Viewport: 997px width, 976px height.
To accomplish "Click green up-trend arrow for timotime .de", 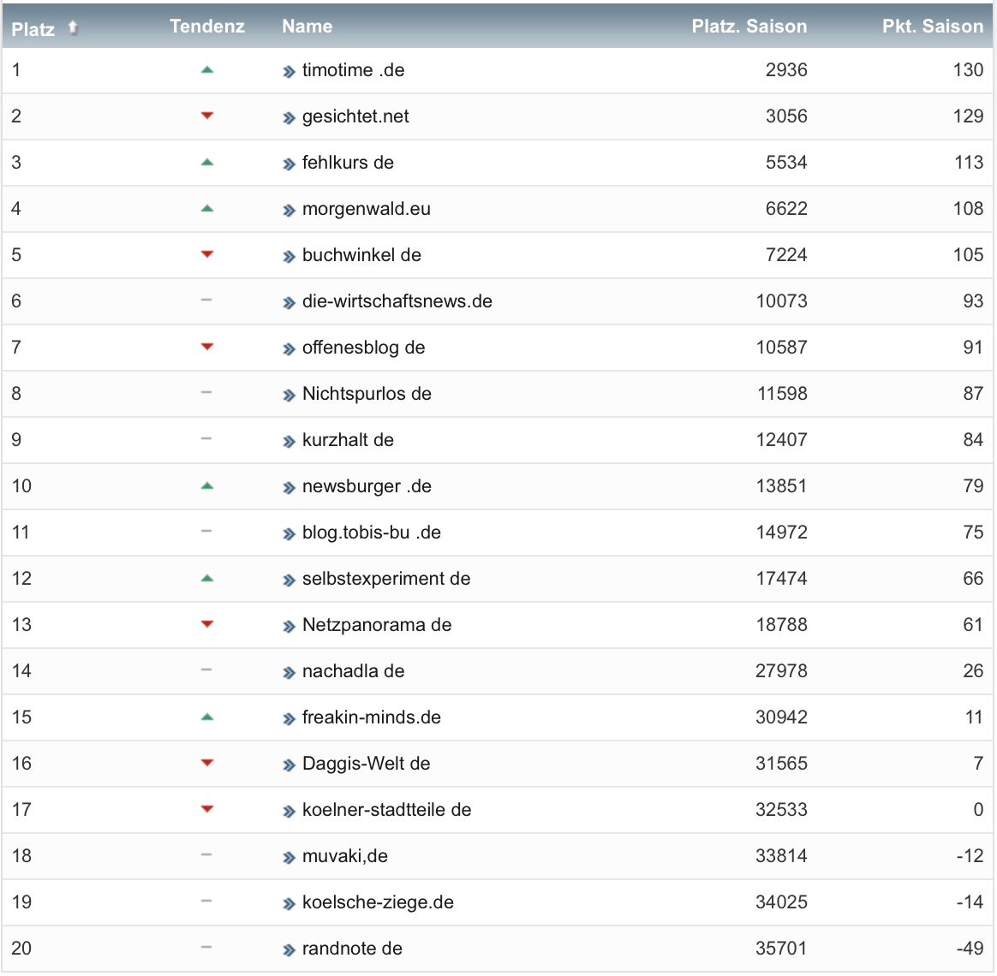I will [x=206, y=70].
